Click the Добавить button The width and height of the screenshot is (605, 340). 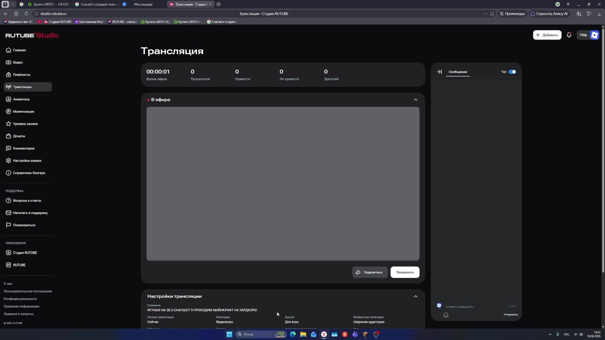(547, 35)
